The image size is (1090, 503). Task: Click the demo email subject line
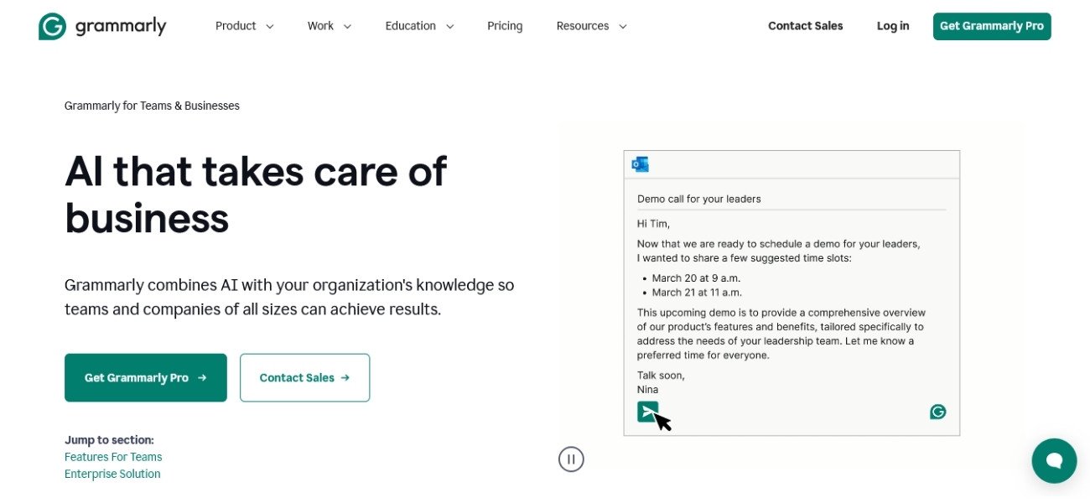pos(698,199)
